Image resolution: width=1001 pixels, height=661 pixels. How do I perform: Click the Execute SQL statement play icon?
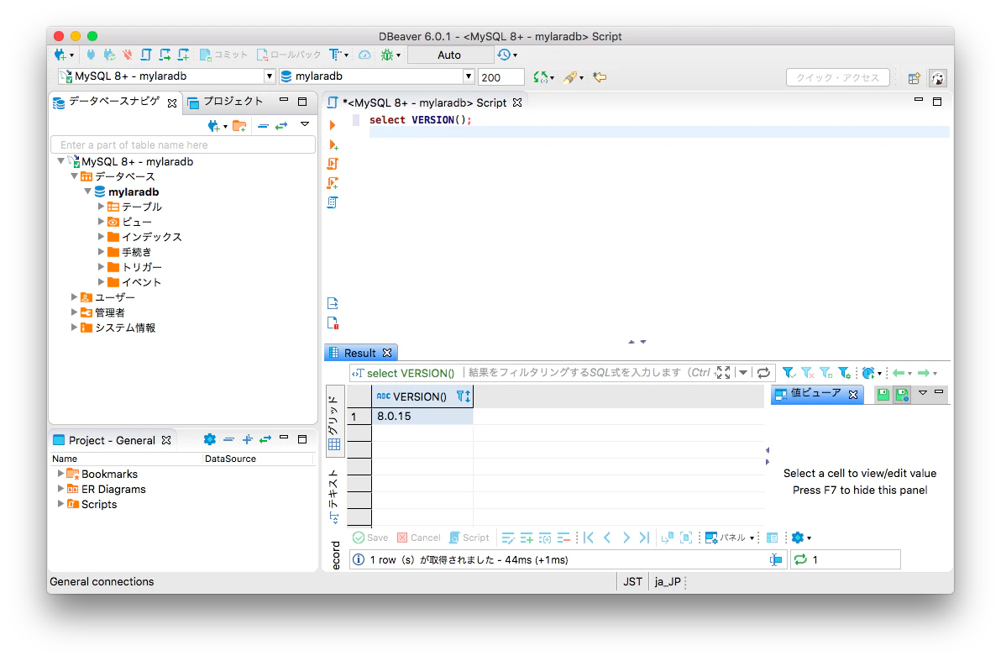pyautogui.click(x=332, y=125)
